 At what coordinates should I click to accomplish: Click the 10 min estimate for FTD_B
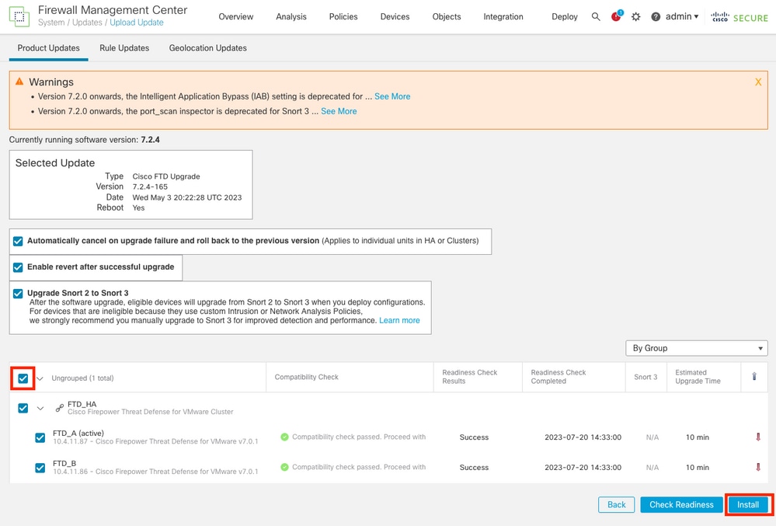698,468
